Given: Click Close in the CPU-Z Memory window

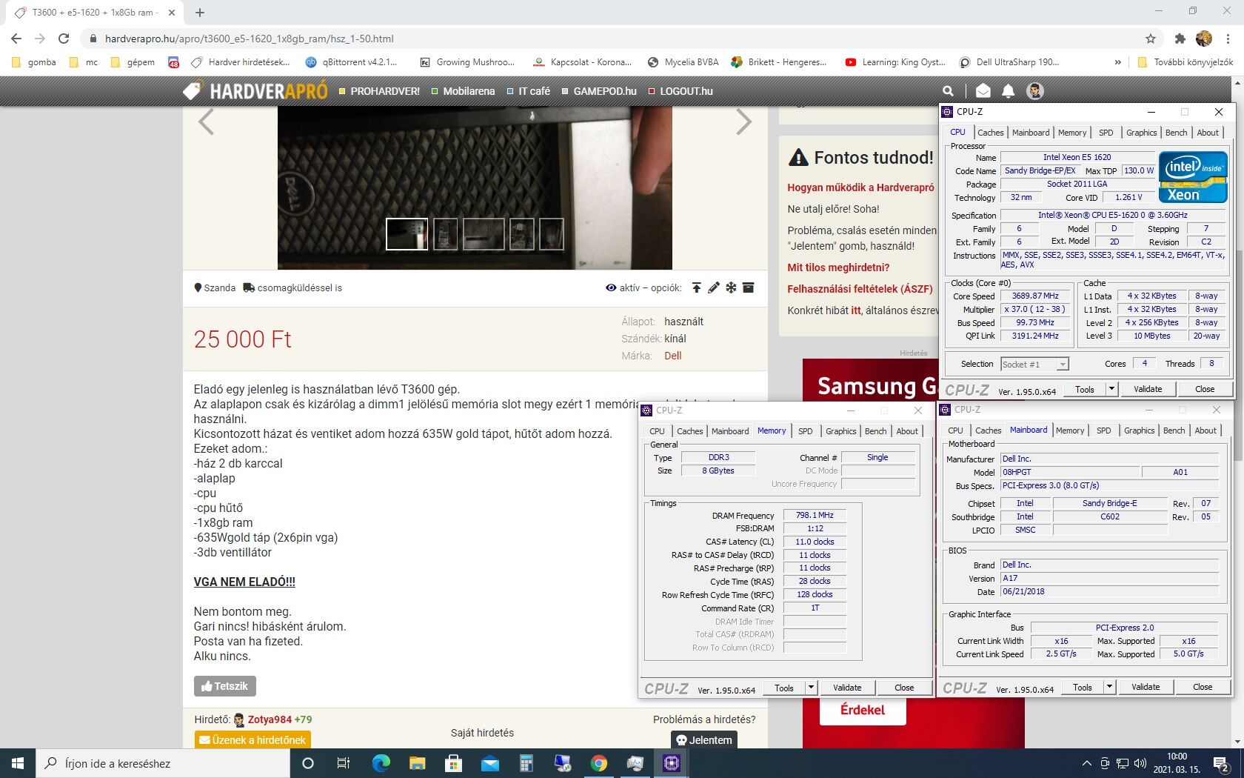Looking at the screenshot, I should point(904,688).
